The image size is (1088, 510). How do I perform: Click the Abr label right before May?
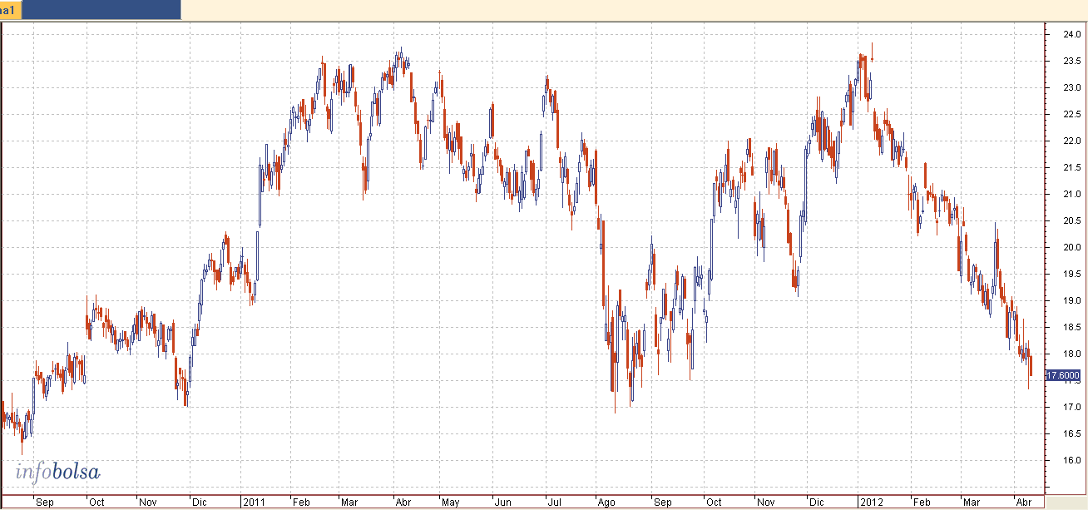coord(403,503)
